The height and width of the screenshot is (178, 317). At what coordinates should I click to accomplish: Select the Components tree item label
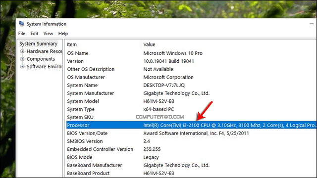(x=41, y=59)
